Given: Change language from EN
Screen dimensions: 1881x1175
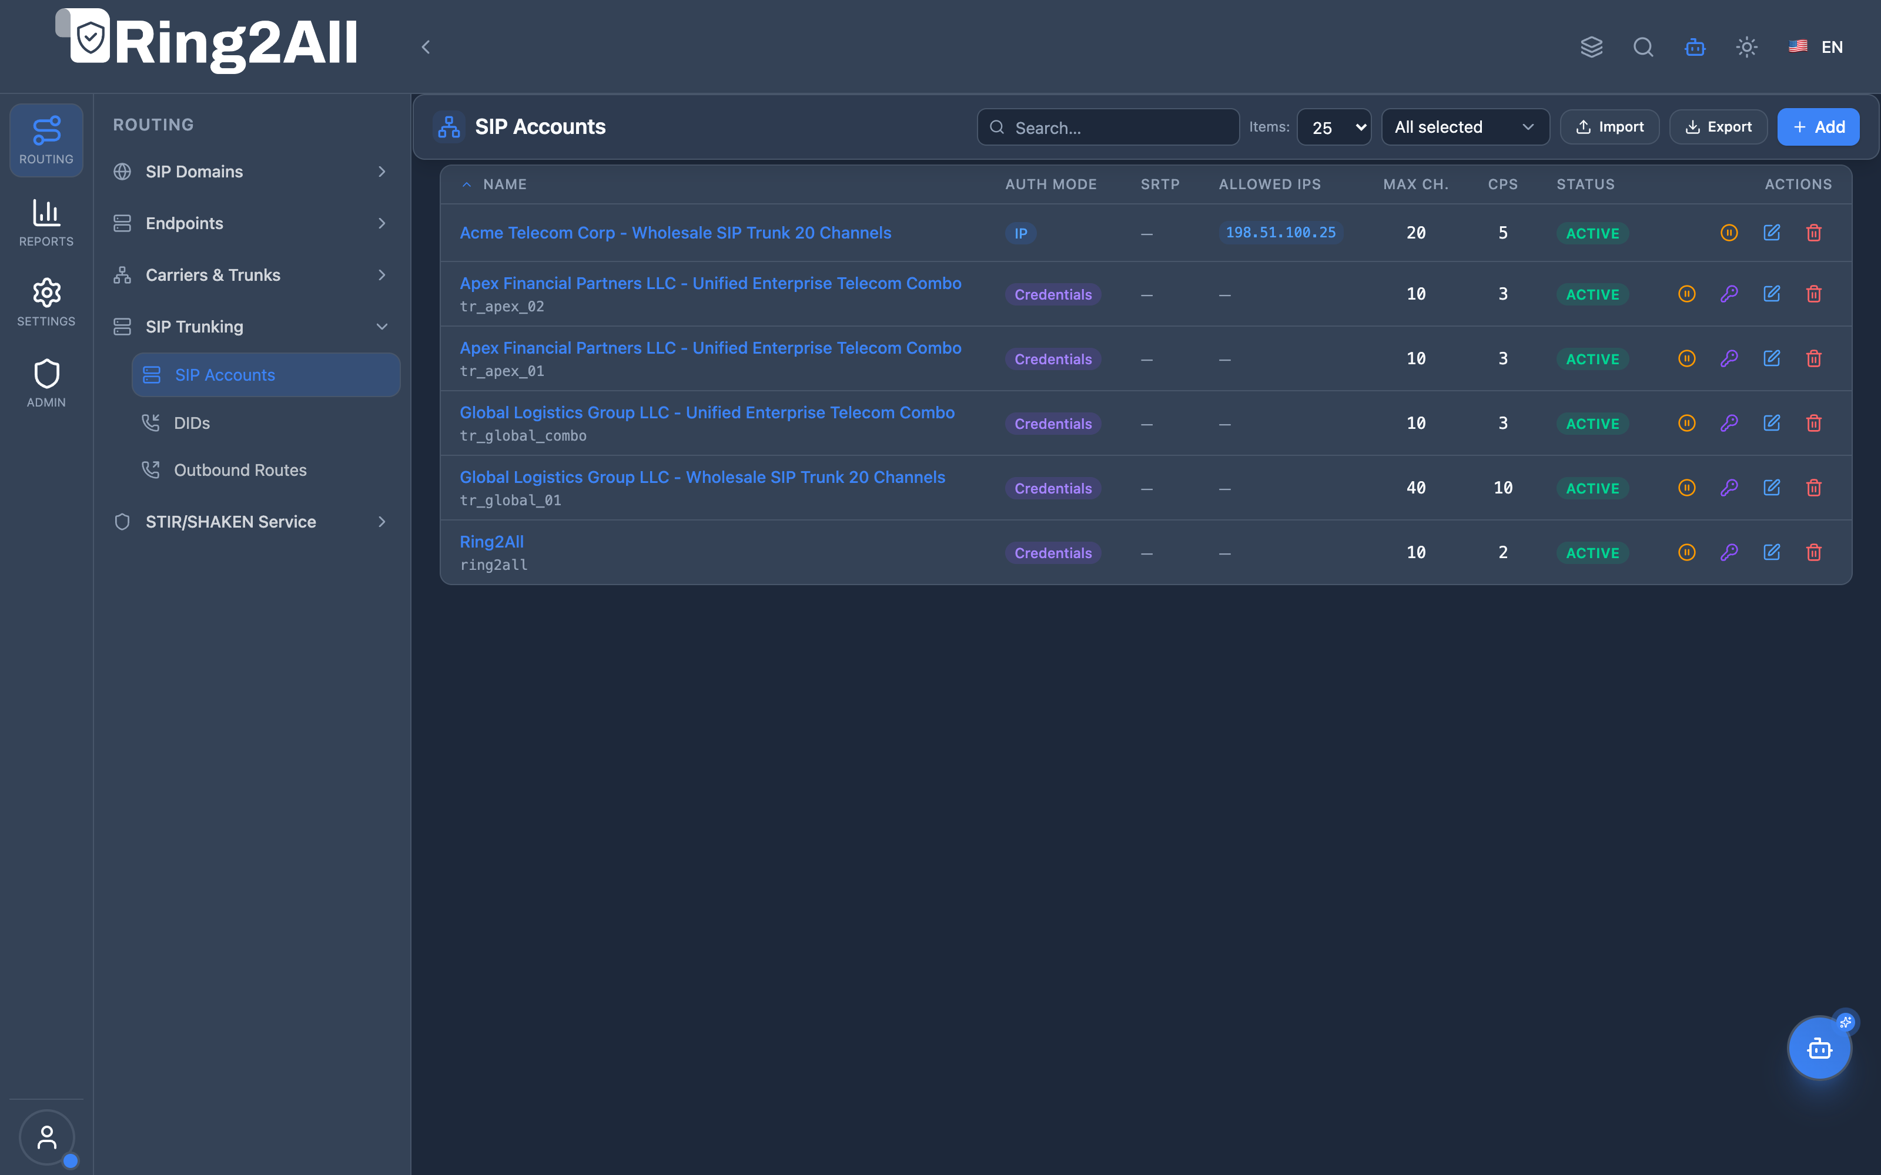Looking at the screenshot, I should pos(1816,46).
